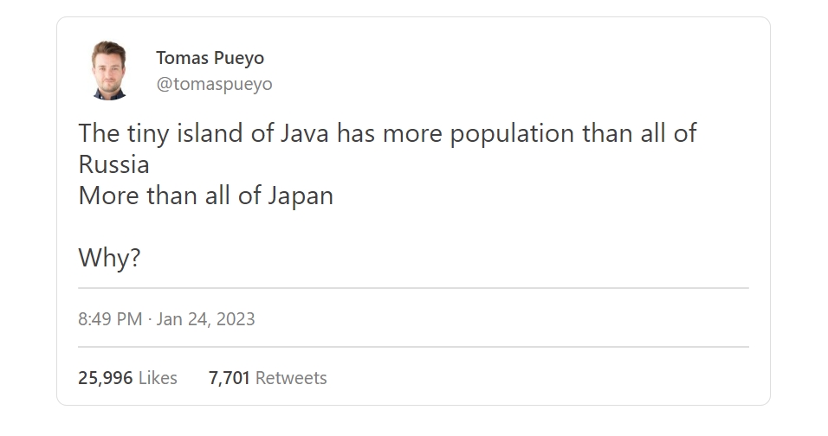
Task: Click the word Likes
Action: click(x=158, y=378)
